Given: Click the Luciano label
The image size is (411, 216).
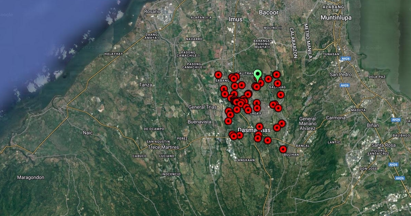Looking at the screenshot, I should pos(167,156).
